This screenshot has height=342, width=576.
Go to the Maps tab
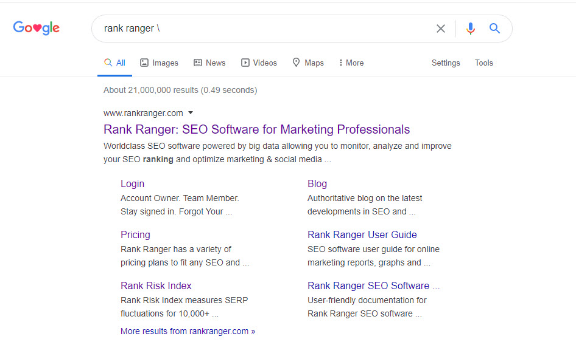click(x=308, y=63)
